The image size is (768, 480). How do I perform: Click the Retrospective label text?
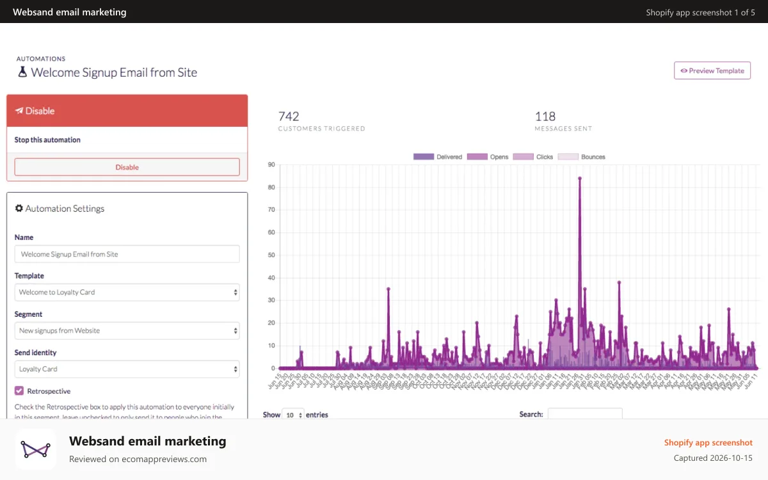49,391
